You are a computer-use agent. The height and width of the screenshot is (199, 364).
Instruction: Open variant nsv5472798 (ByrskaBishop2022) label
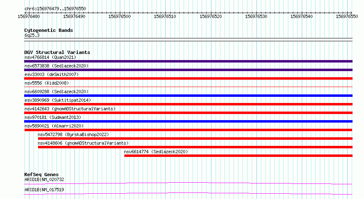coord(73,134)
